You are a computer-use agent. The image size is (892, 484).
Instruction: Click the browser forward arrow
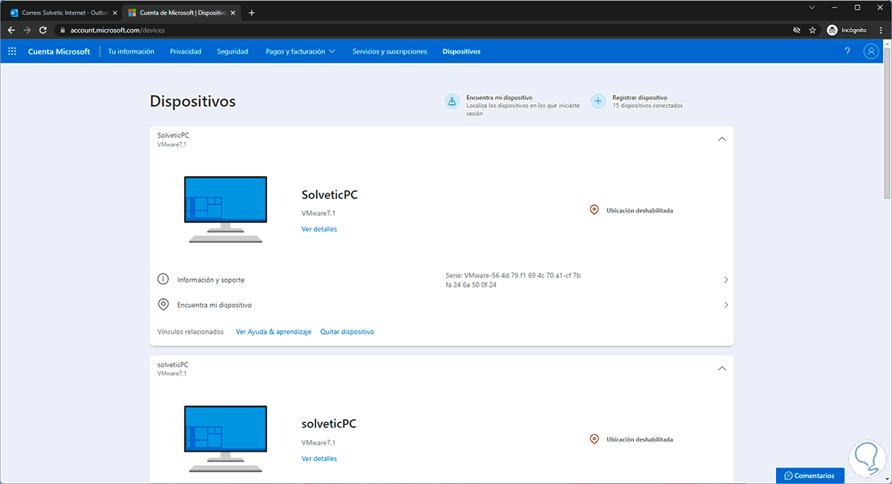[28, 30]
